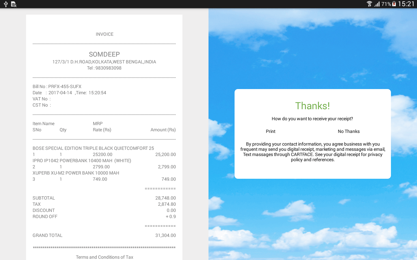
Task: Tap the 2,799.00 amount value
Action: pos(167,167)
